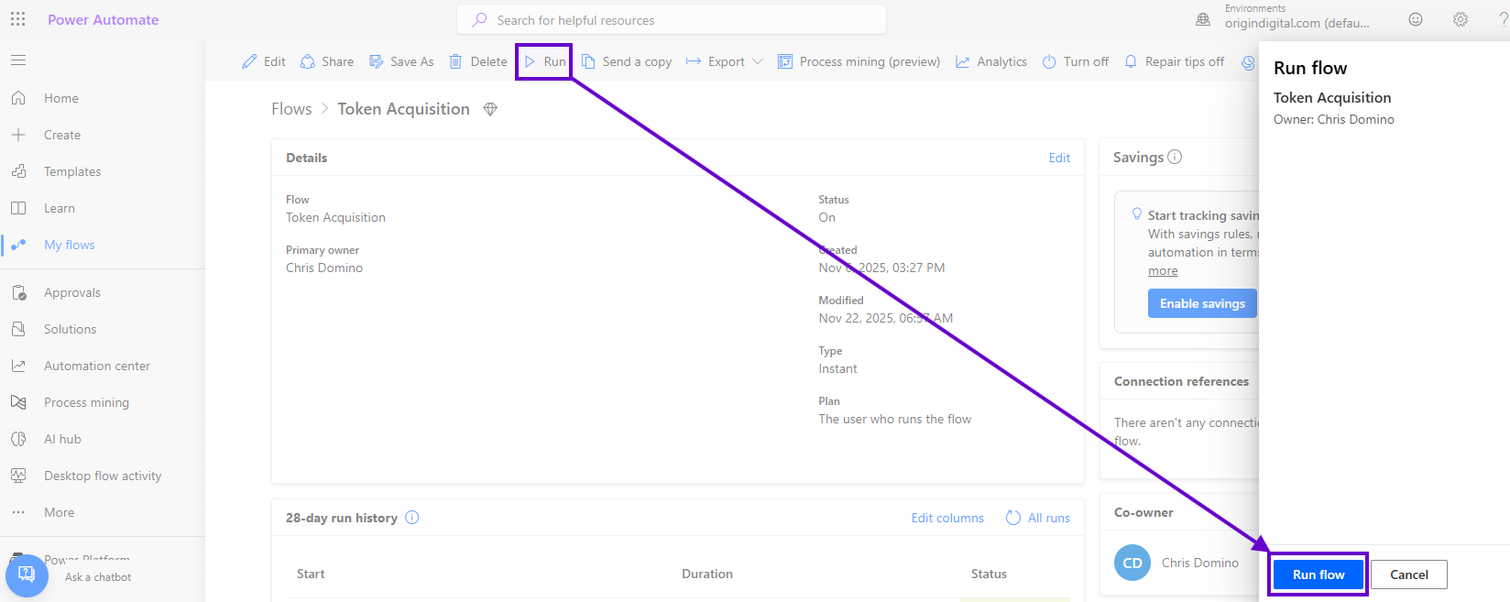Click the Power Automate title

point(104,19)
